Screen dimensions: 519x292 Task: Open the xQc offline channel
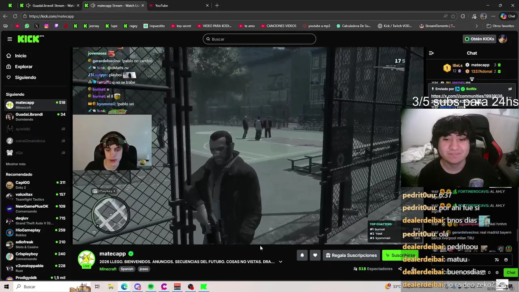click(x=36, y=152)
